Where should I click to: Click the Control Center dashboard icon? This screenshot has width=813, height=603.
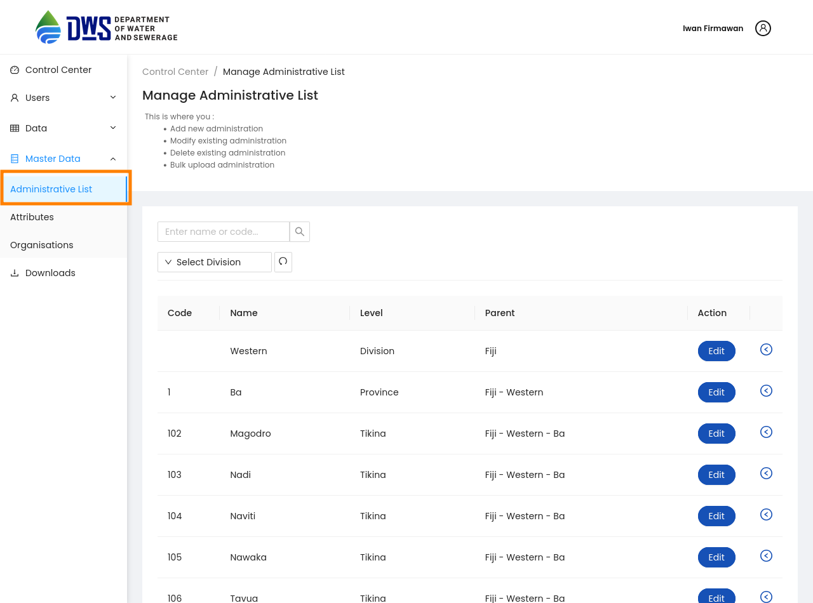pos(15,70)
